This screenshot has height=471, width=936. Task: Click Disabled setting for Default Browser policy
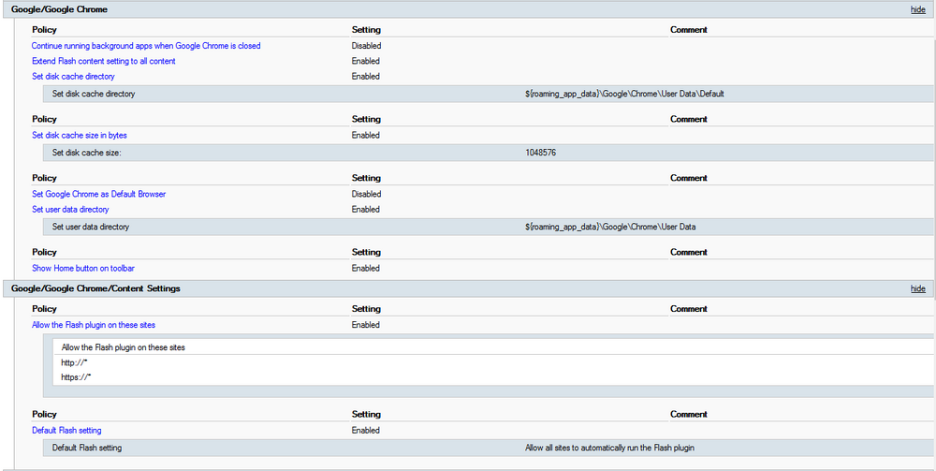coord(367,194)
